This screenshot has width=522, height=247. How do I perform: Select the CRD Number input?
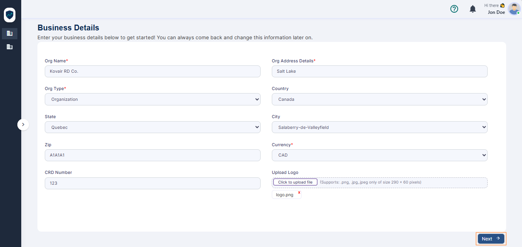click(153, 183)
